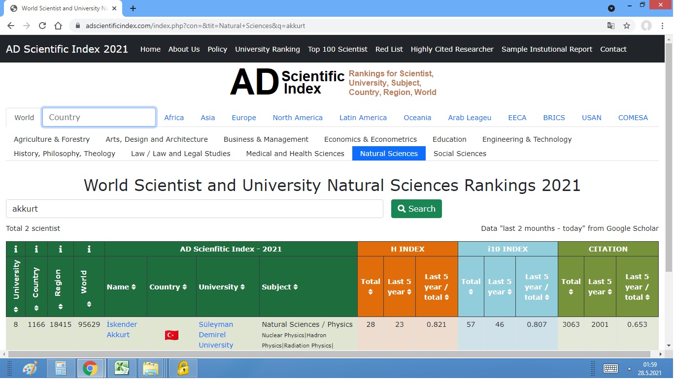The height and width of the screenshot is (381, 675).
Task: Bookmark this page with the star icon
Action: (x=627, y=26)
